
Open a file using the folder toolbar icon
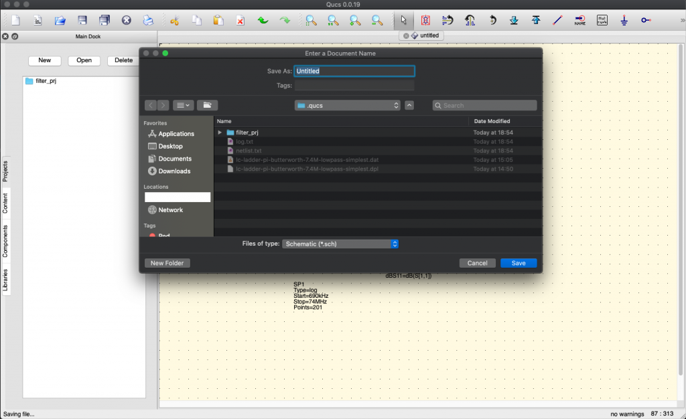point(60,20)
